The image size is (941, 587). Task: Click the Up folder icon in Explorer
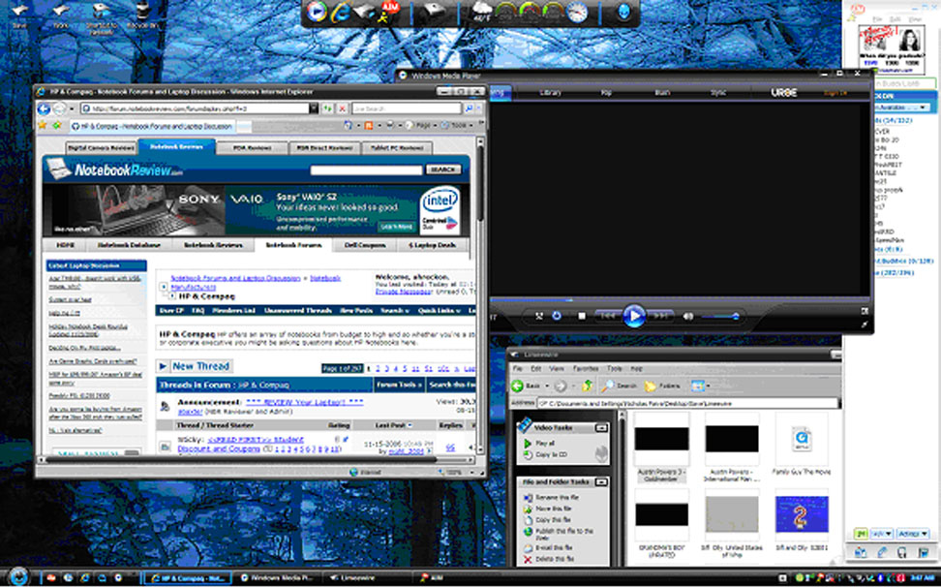[x=588, y=386]
